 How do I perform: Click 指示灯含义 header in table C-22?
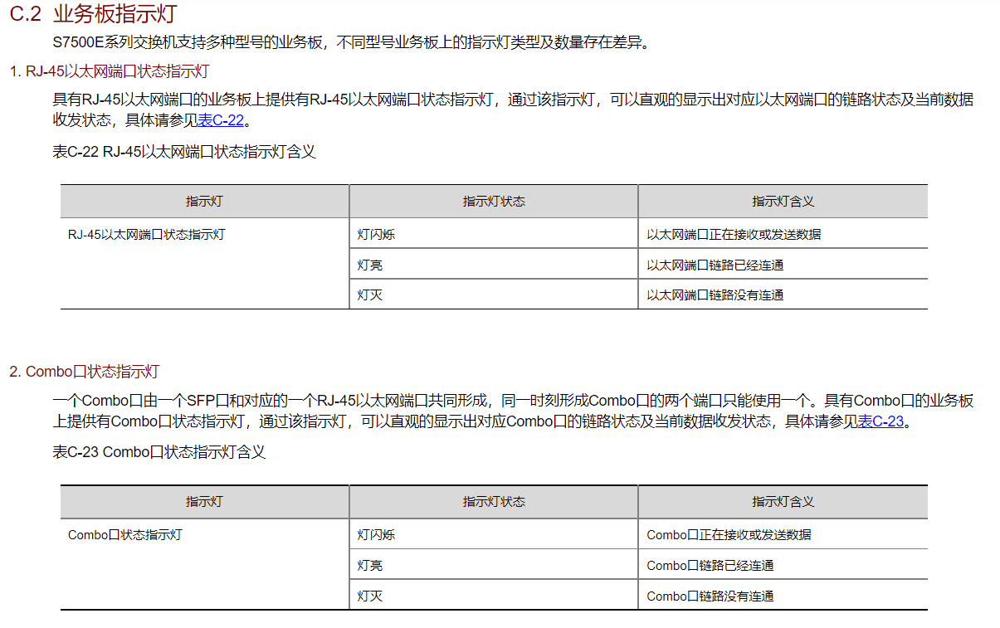[783, 202]
